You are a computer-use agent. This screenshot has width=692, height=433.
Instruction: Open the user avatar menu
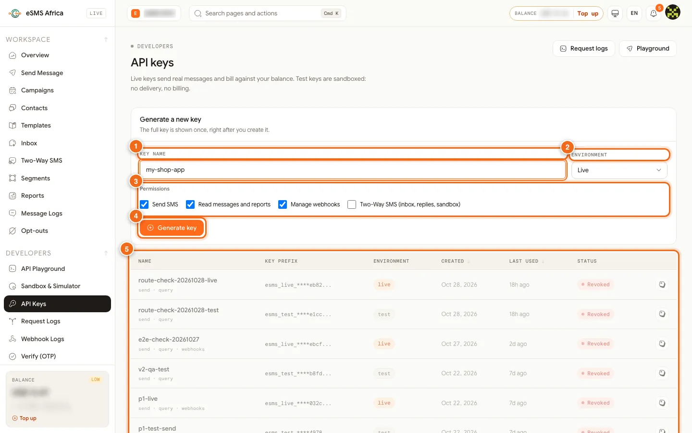673,13
